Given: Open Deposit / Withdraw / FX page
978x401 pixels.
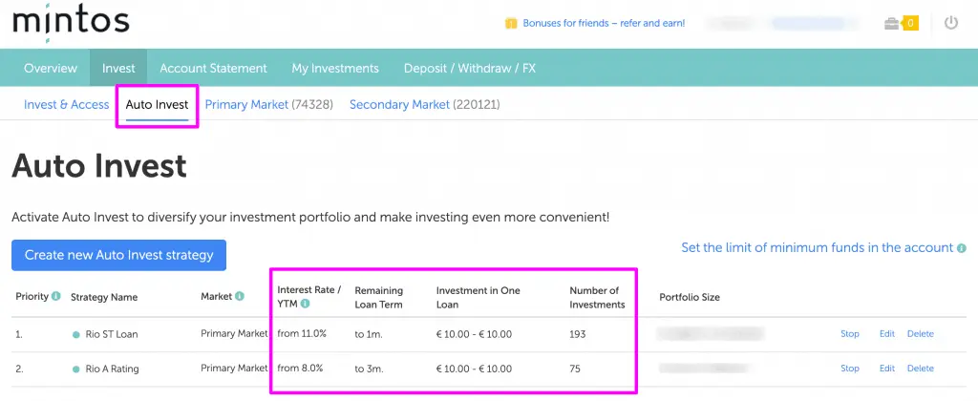Looking at the screenshot, I should [x=467, y=69].
